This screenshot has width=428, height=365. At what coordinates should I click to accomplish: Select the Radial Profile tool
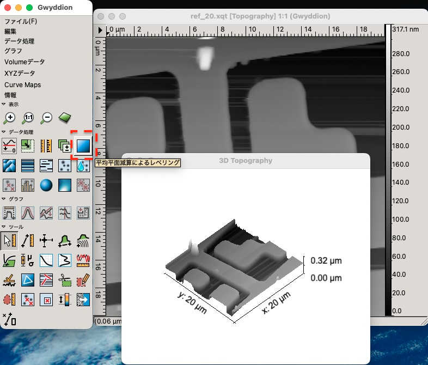coord(83,241)
